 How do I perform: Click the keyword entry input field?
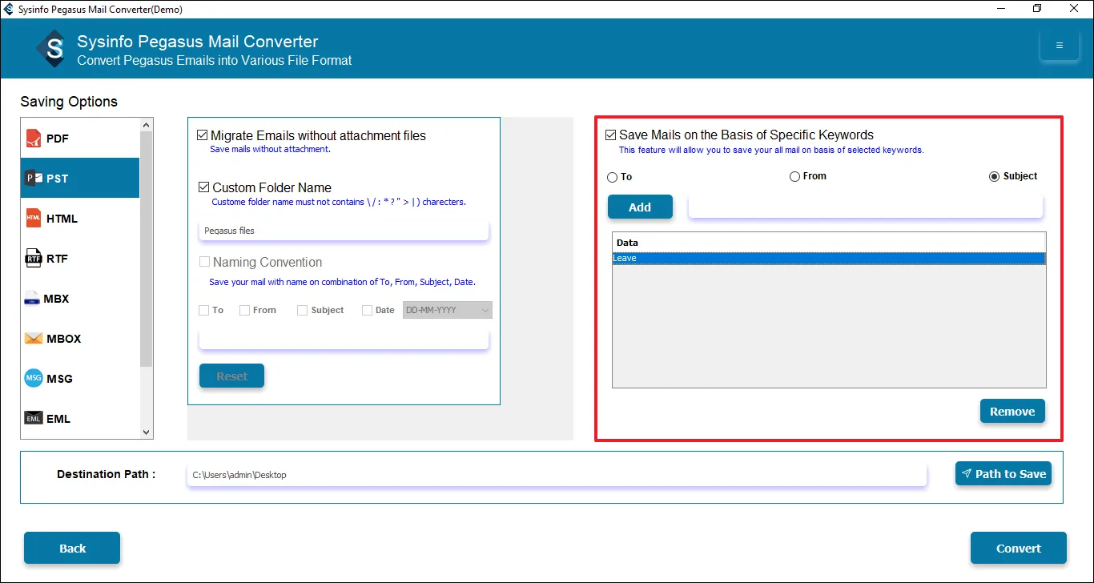click(x=866, y=207)
